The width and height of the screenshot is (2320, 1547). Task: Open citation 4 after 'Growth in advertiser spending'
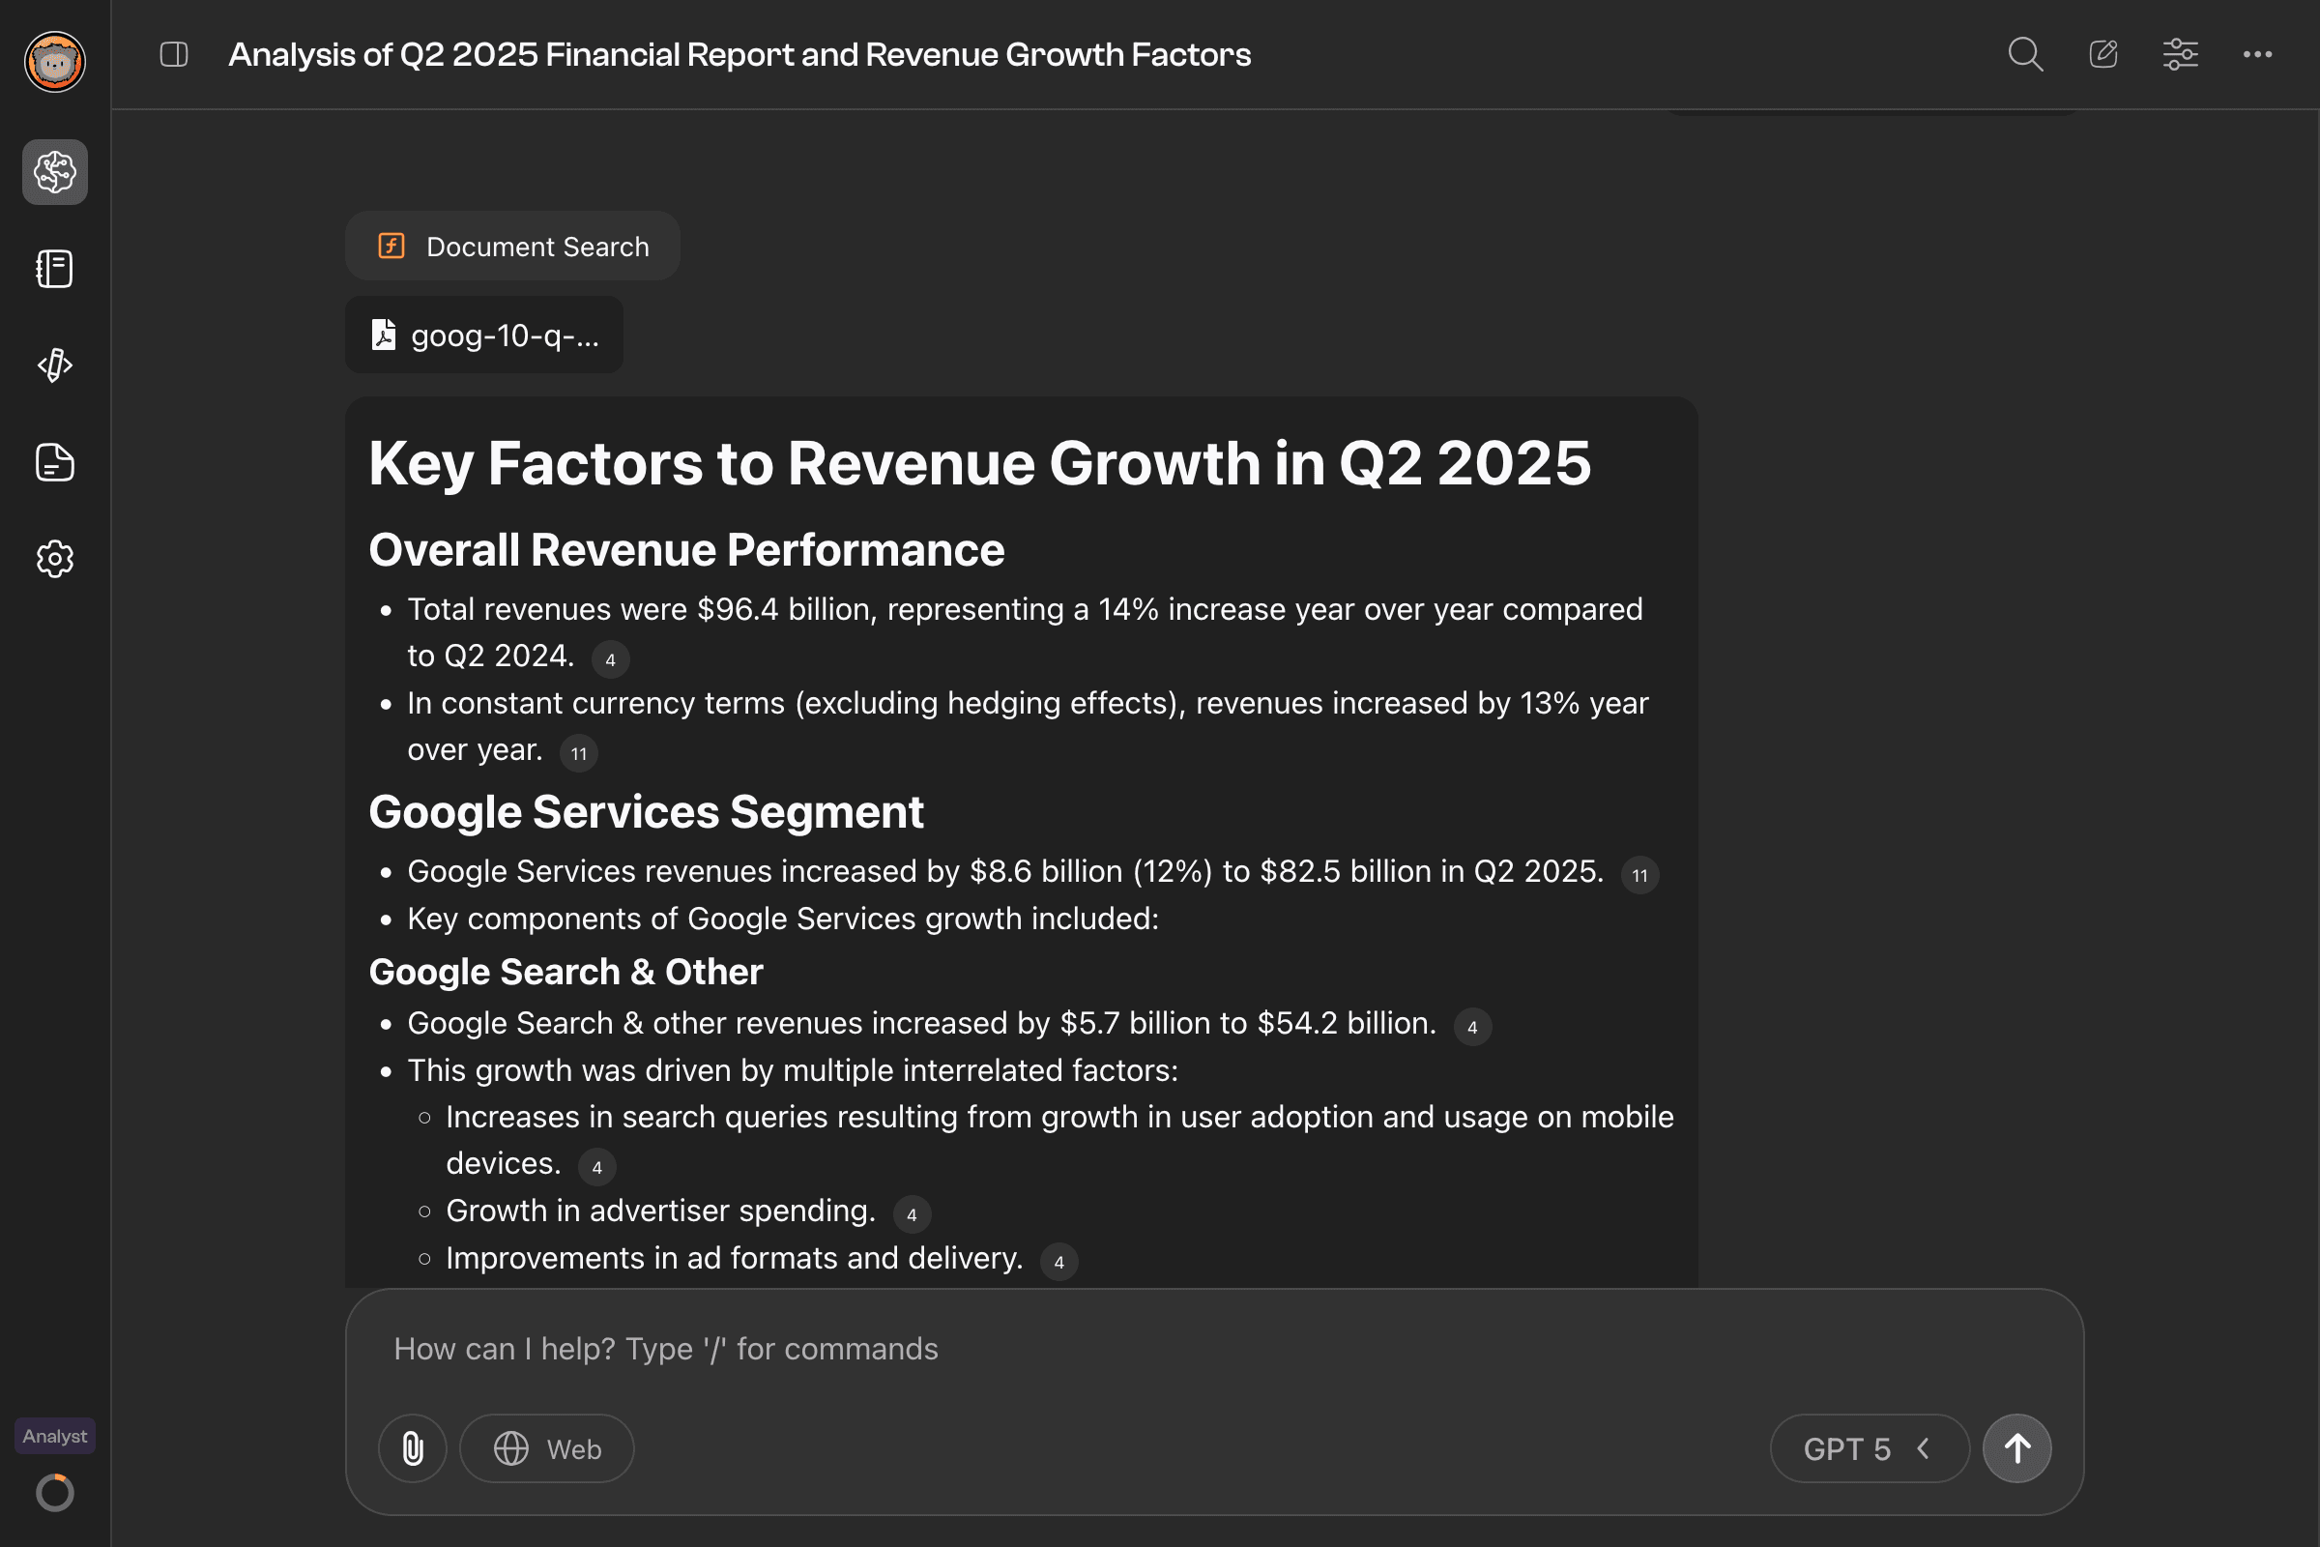click(x=912, y=1213)
